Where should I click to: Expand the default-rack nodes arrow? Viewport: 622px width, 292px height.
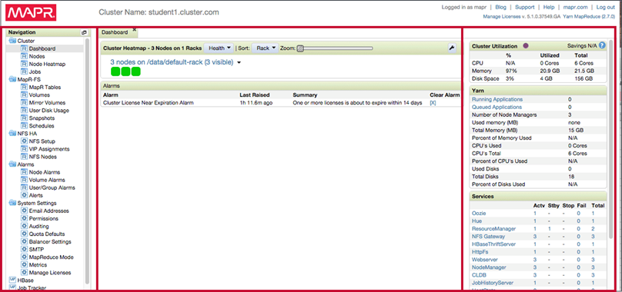point(239,62)
